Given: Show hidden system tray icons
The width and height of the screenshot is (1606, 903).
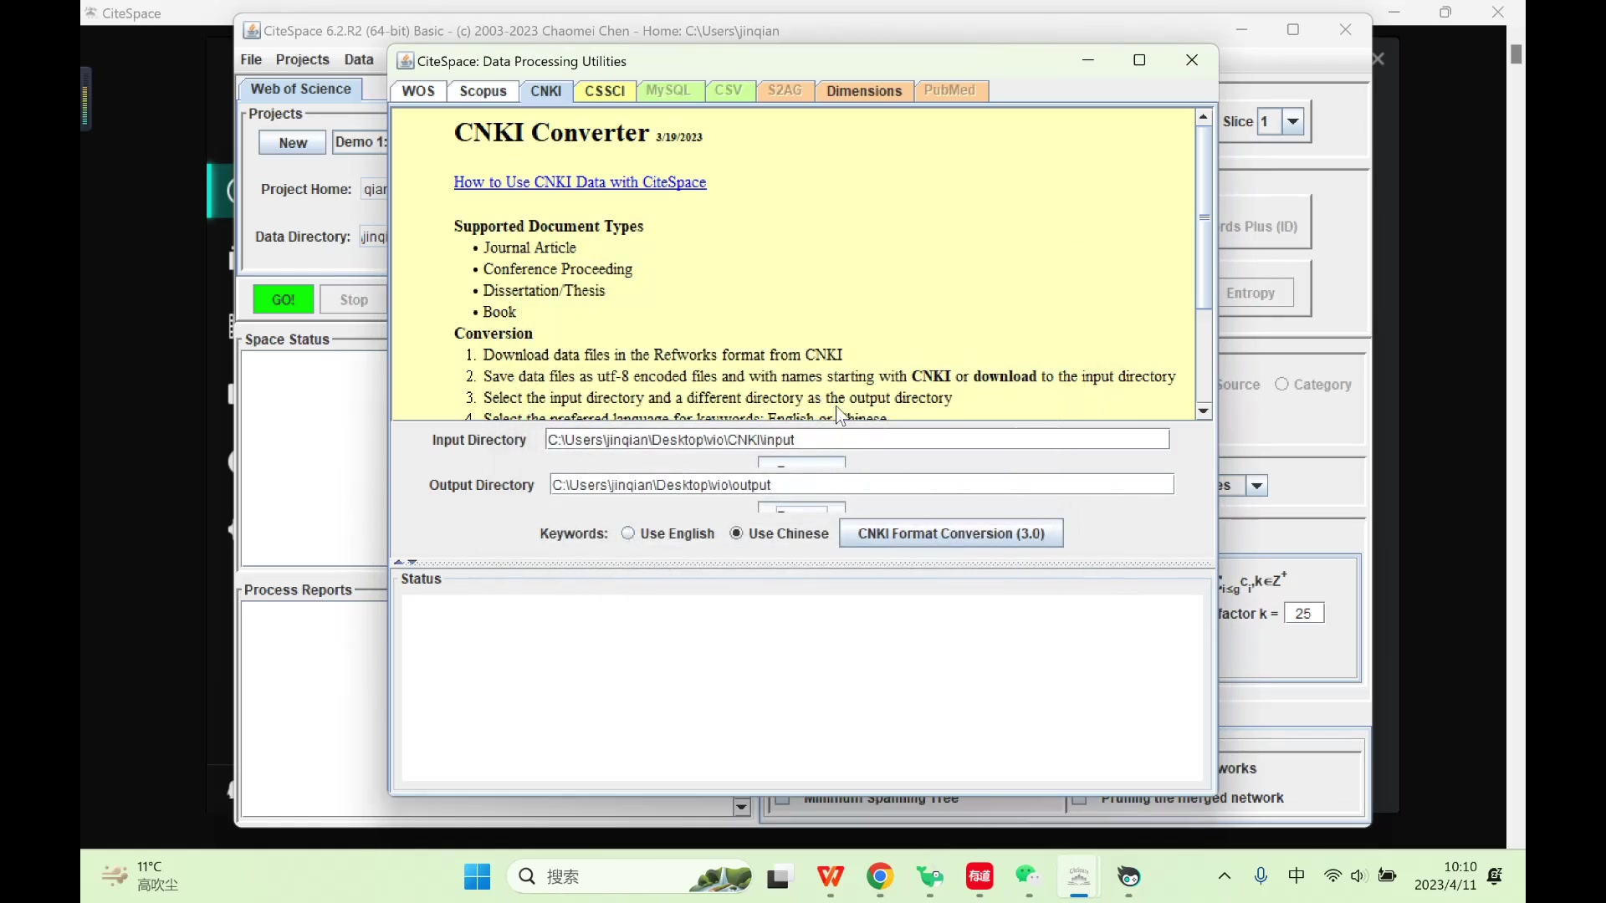Looking at the screenshot, I should click(x=1225, y=876).
